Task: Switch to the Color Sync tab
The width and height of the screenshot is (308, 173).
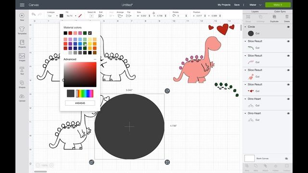Action: [x=280, y=12]
